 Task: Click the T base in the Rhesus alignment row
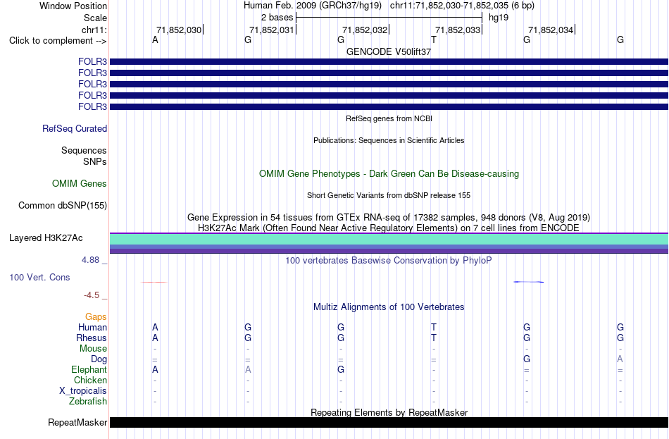[x=434, y=338]
